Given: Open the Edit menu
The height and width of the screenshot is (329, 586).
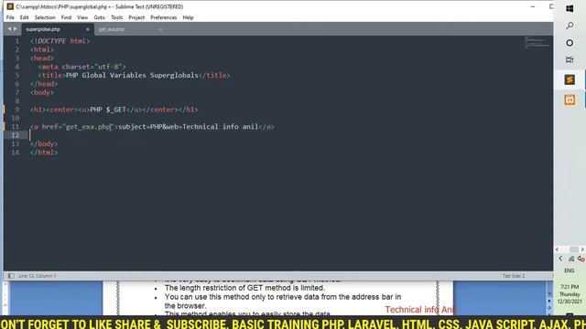Looking at the screenshot, I should pos(25,17).
